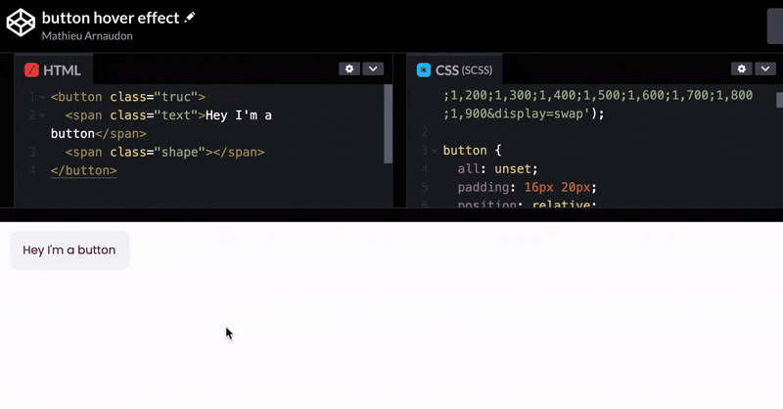Click the divider between editors and preview

point(391,214)
